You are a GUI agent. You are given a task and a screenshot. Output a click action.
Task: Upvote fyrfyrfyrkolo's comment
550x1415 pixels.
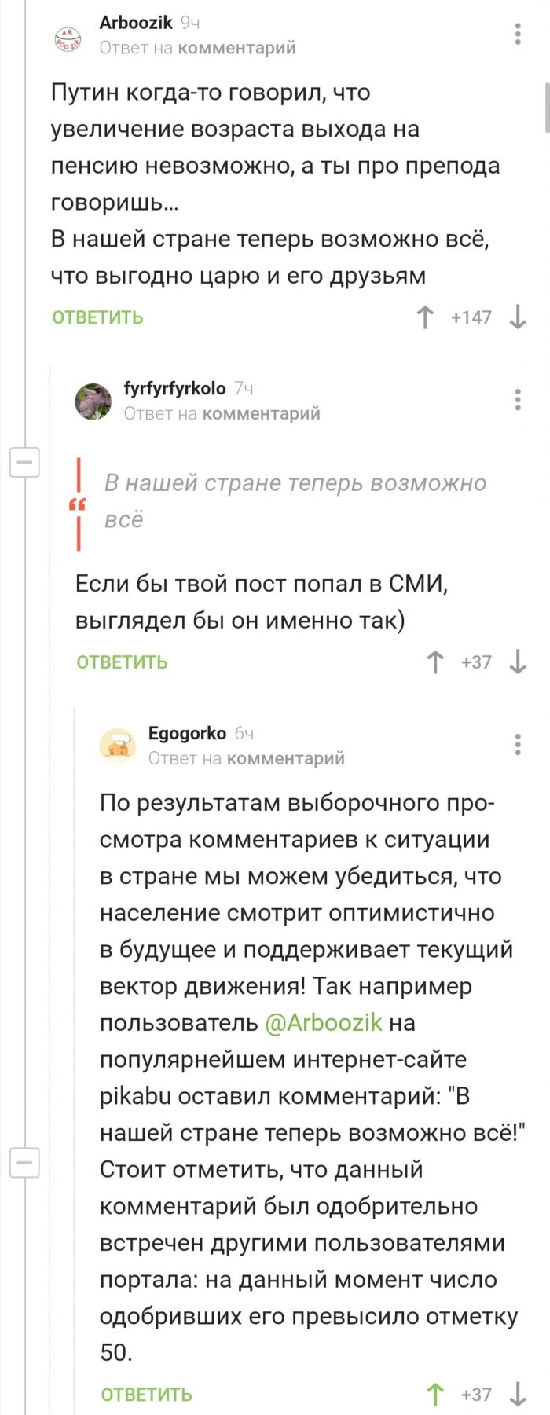click(x=435, y=662)
